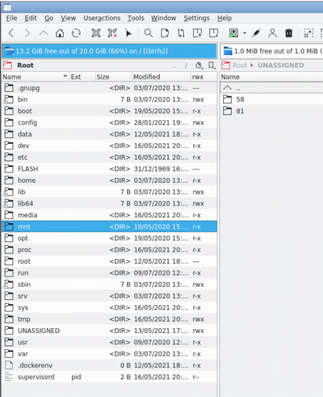Open the Go menu
The width and height of the screenshot is (323, 397).
pos(49,18)
